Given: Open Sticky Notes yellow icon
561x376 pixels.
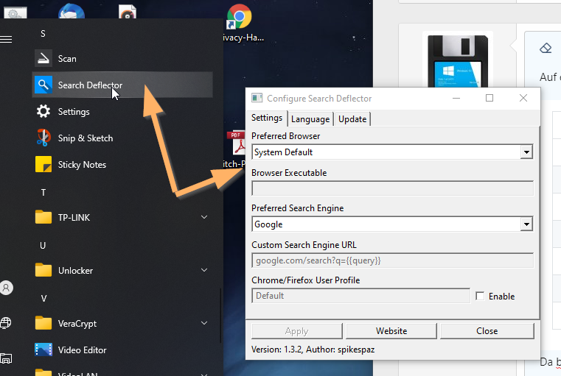Looking at the screenshot, I should click(x=43, y=164).
